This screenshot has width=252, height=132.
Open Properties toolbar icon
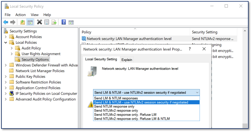pos(47,22)
